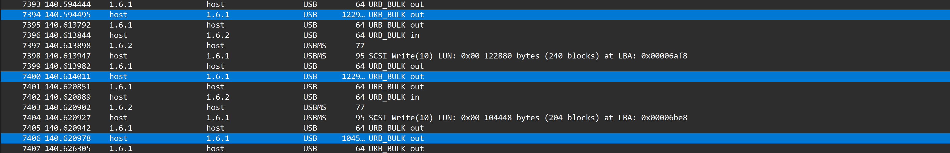Select USBMS packet 7403 with length 77
Screen dimensions: 950x153
point(475,107)
